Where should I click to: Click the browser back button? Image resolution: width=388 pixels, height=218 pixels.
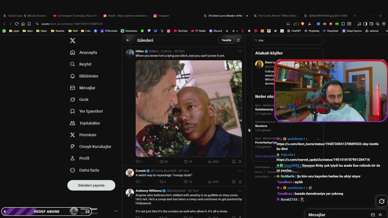tap(4, 24)
